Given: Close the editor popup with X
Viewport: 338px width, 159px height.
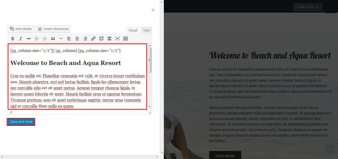Looking at the screenshot, I should tap(153, 10).
